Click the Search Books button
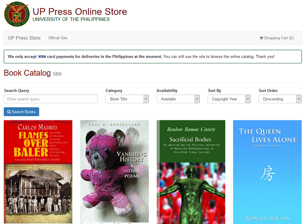The height and width of the screenshot is (224, 304). click(x=21, y=111)
